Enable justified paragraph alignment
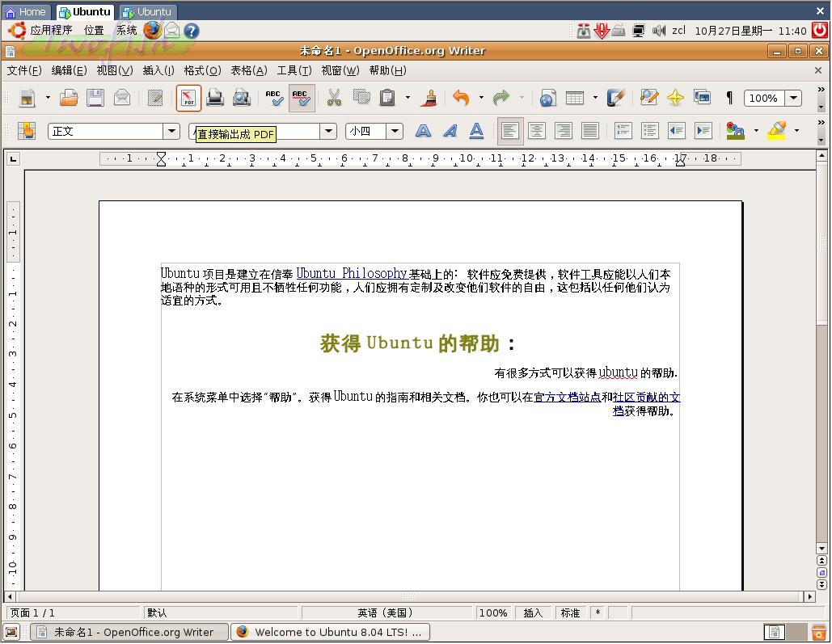 coord(590,131)
